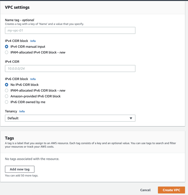Focus the IPv4 CIDR text box
This screenshot has height=195, width=188.
[70, 68]
